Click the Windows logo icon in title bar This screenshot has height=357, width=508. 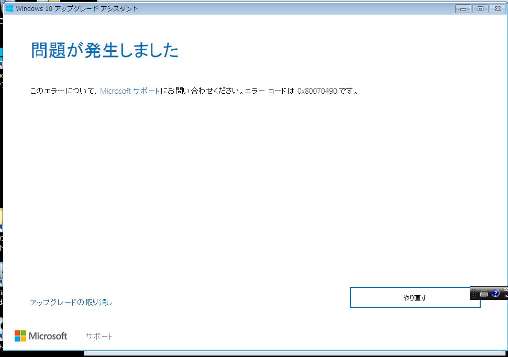(x=9, y=8)
